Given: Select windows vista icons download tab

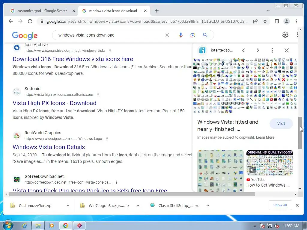Looking at the screenshot, I should coord(114,11).
